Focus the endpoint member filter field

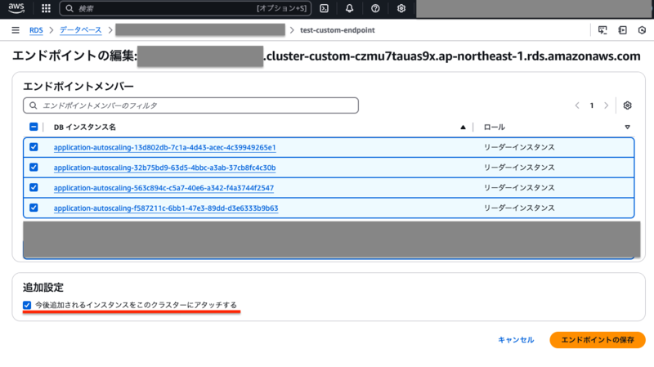tap(191, 105)
